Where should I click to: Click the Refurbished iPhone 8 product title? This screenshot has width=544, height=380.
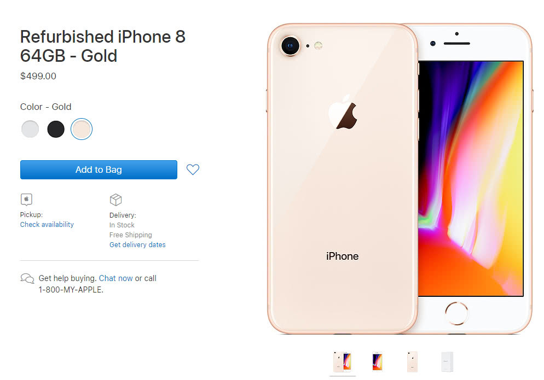pyautogui.click(x=103, y=46)
